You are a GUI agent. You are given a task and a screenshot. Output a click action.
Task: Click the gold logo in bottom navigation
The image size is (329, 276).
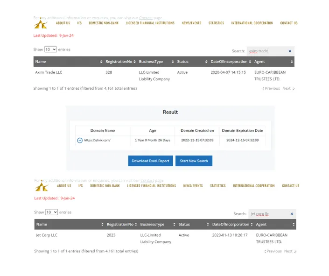pos(42,187)
